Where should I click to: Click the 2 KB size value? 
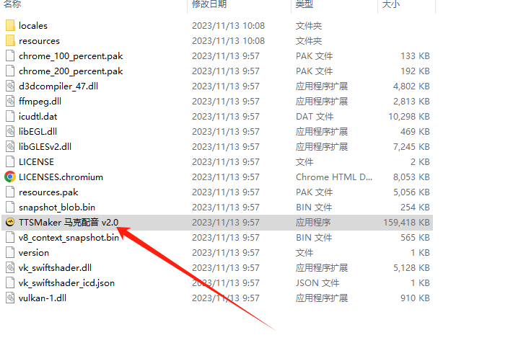pos(420,161)
